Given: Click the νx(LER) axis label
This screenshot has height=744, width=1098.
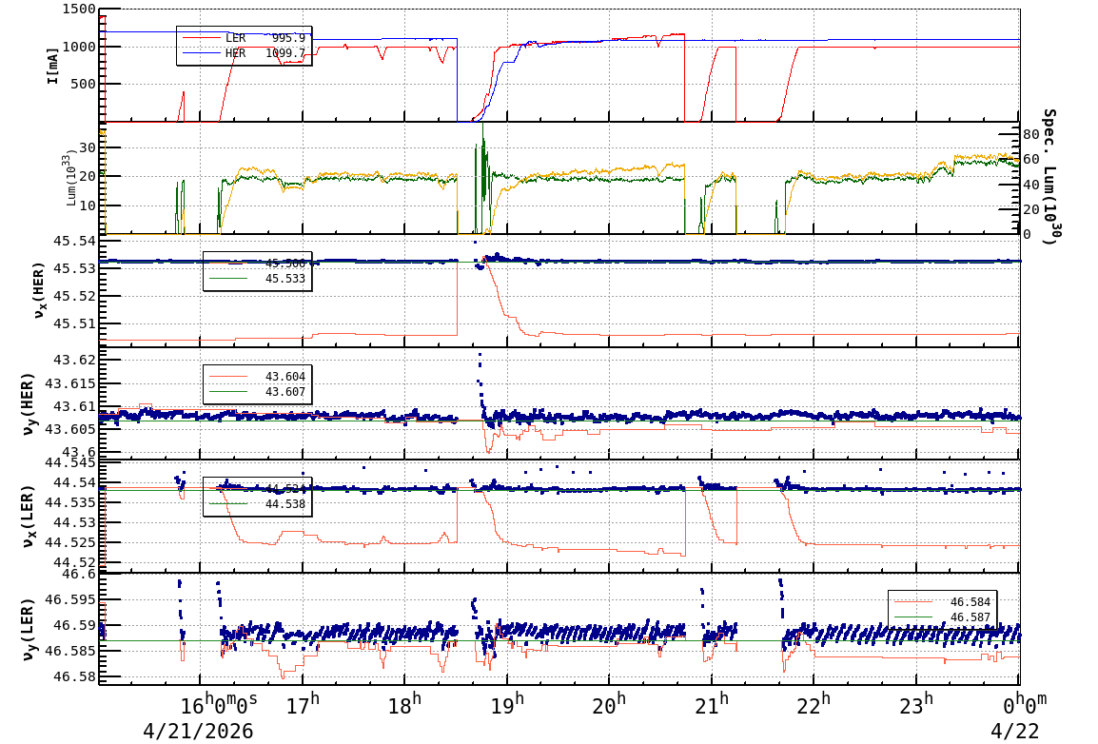Looking at the screenshot, I should pyautogui.click(x=28, y=516).
